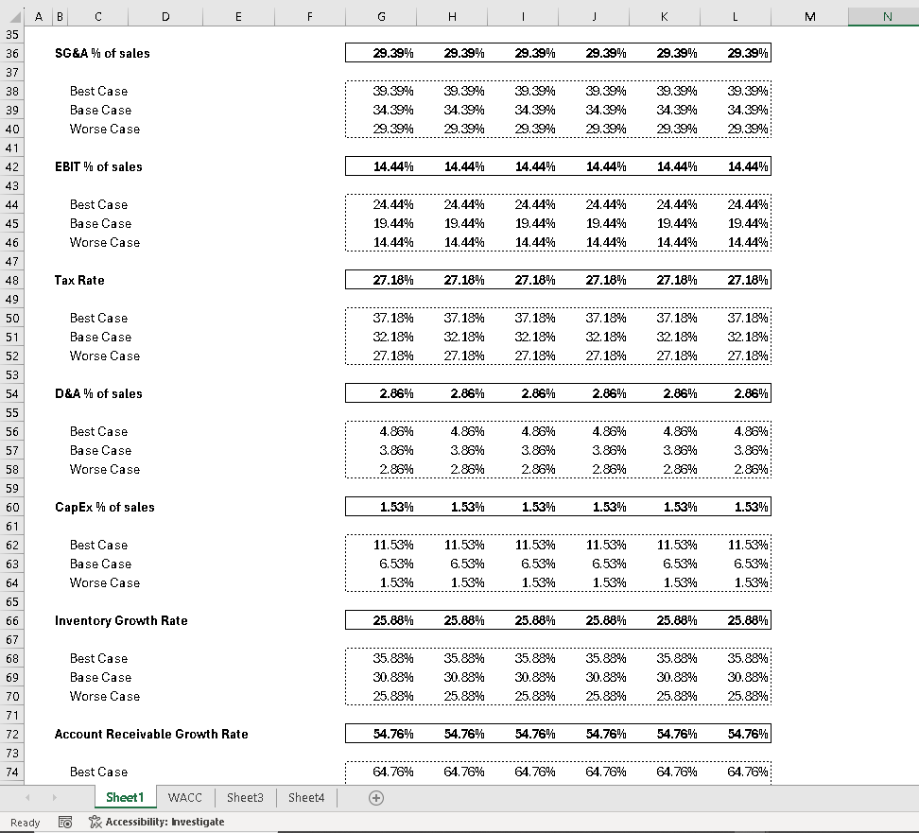The width and height of the screenshot is (919, 833).
Task: Click the macro recording status icon
Action: (x=65, y=822)
